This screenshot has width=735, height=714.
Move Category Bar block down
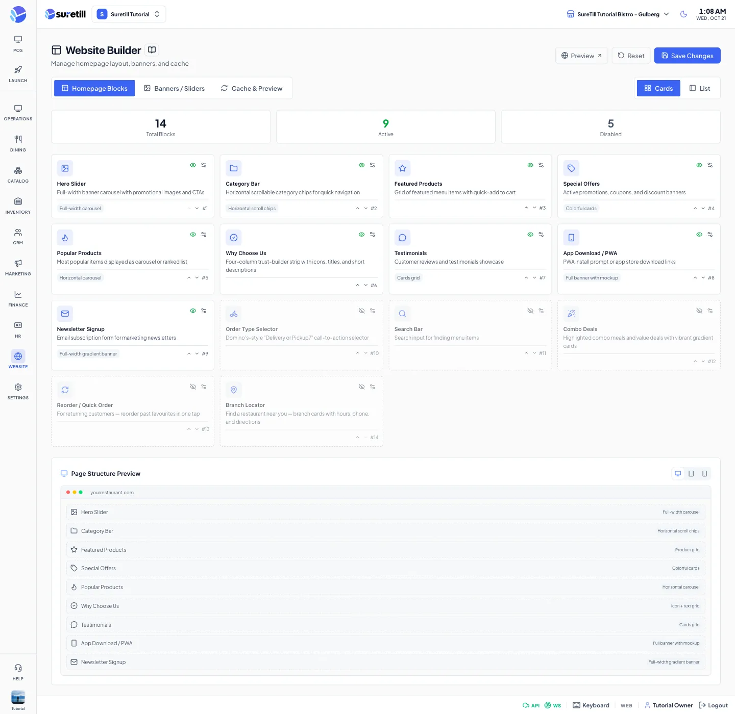point(365,208)
